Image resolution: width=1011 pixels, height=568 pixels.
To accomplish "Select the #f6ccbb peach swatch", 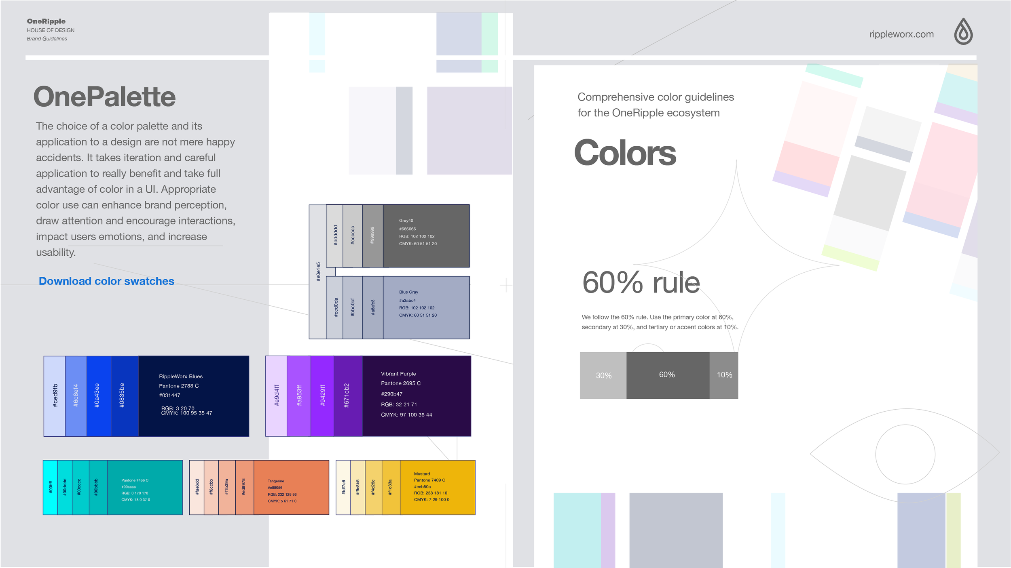I will click(x=212, y=487).
